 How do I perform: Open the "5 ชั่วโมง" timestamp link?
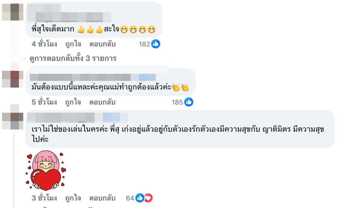[44, 102]
